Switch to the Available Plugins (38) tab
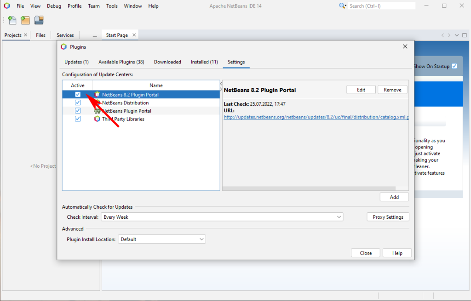Image resolution: width=471 pixels, height=301 pixels. (121, 62)
